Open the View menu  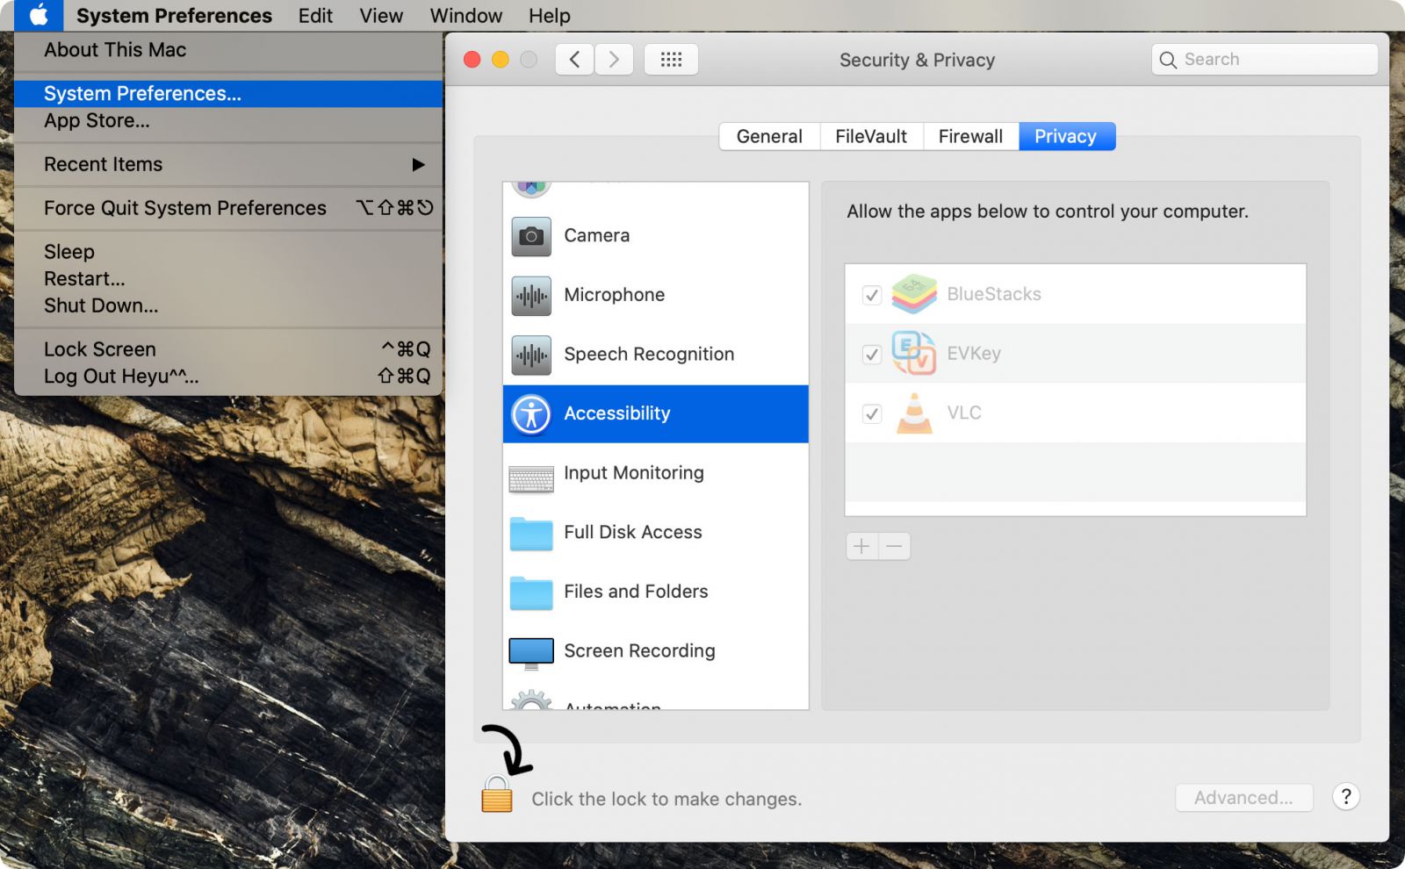coord(381,16)
